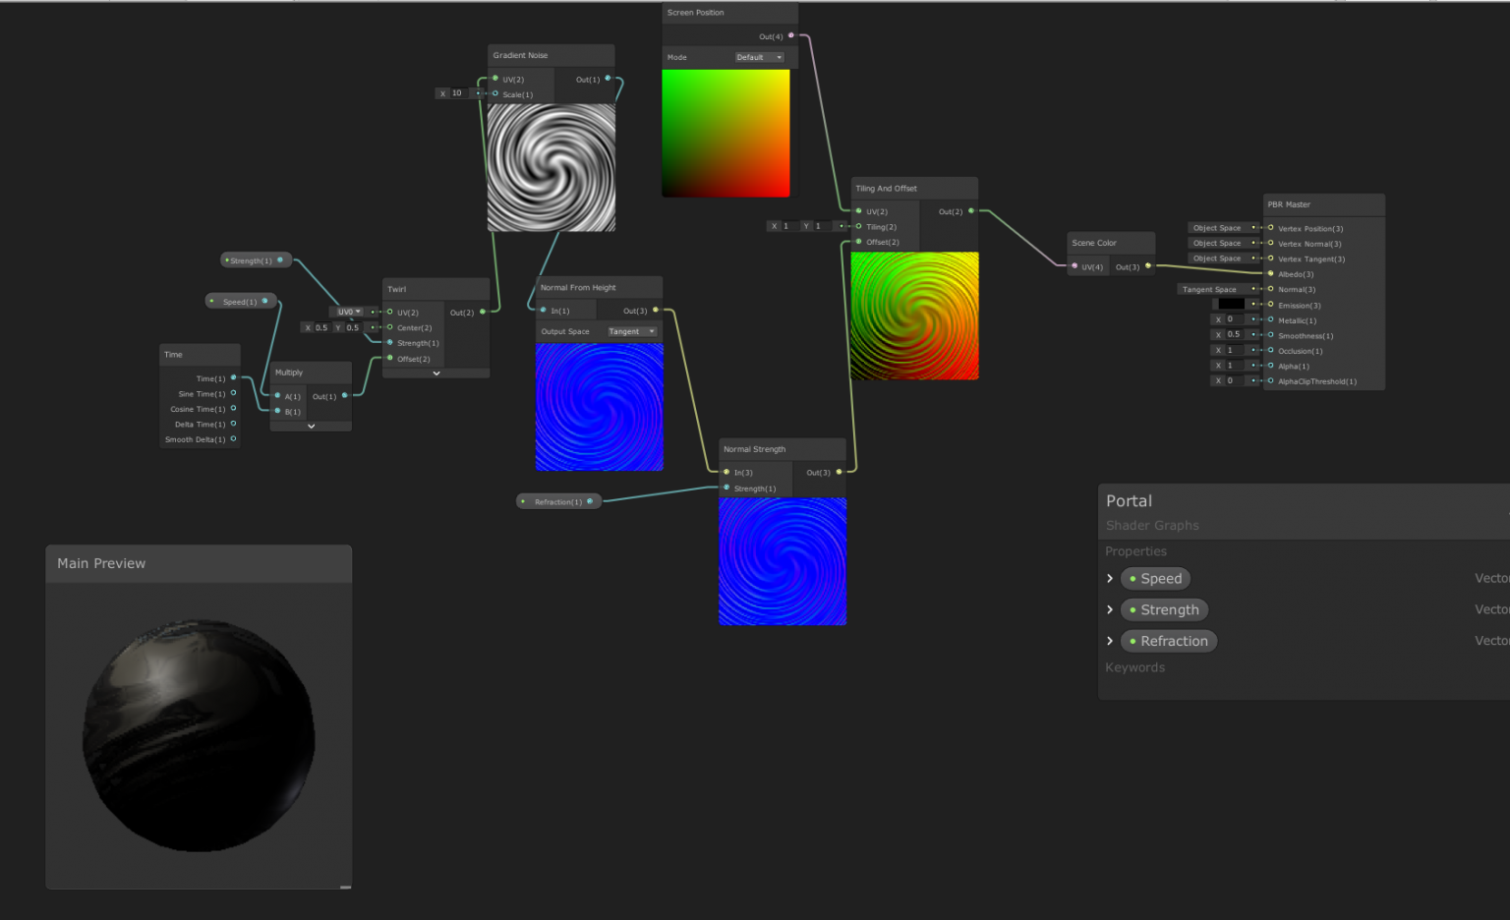Click the Out port on the Gradient Noise node
The image size is (1510, 920).
(x=608, y=79)
